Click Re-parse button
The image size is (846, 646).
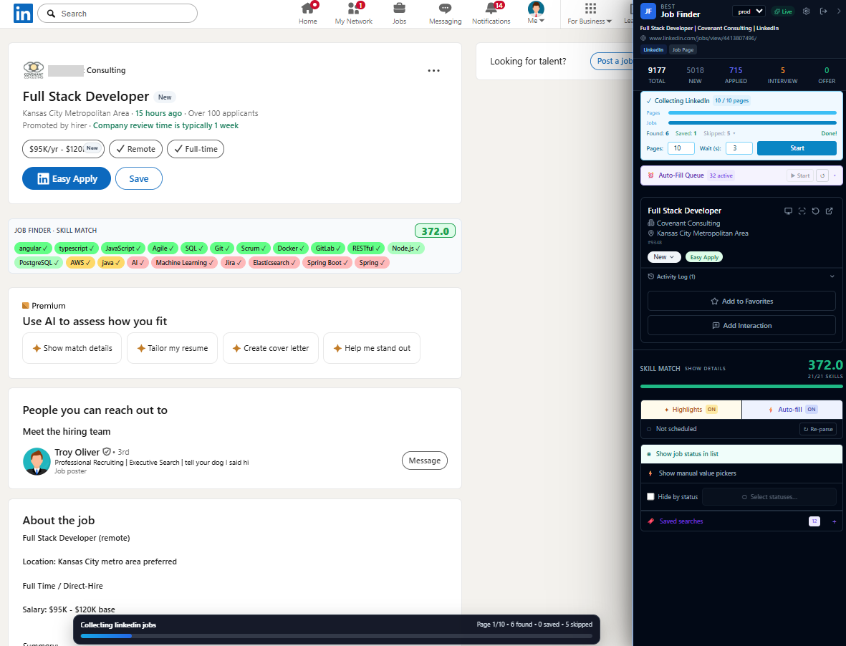tap(818, 429)
